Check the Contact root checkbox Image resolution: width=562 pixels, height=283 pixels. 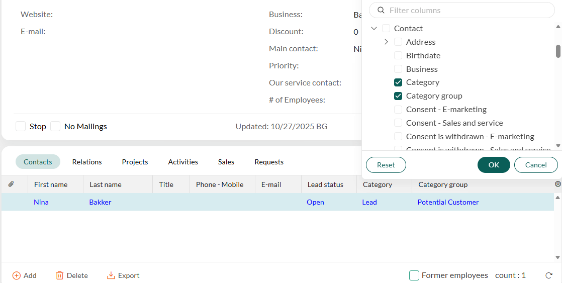click(x=386, y=28)
